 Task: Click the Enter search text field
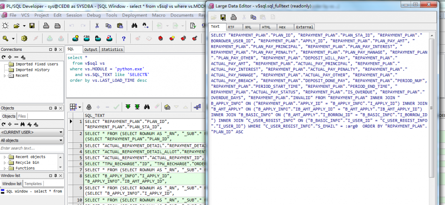coord(31,149)
